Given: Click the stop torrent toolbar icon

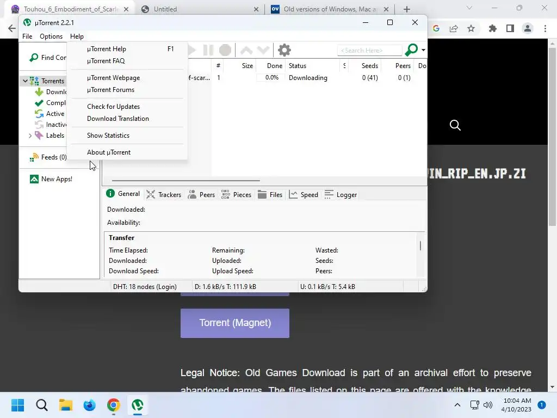Looking at the screenshot, I should 225,50.
